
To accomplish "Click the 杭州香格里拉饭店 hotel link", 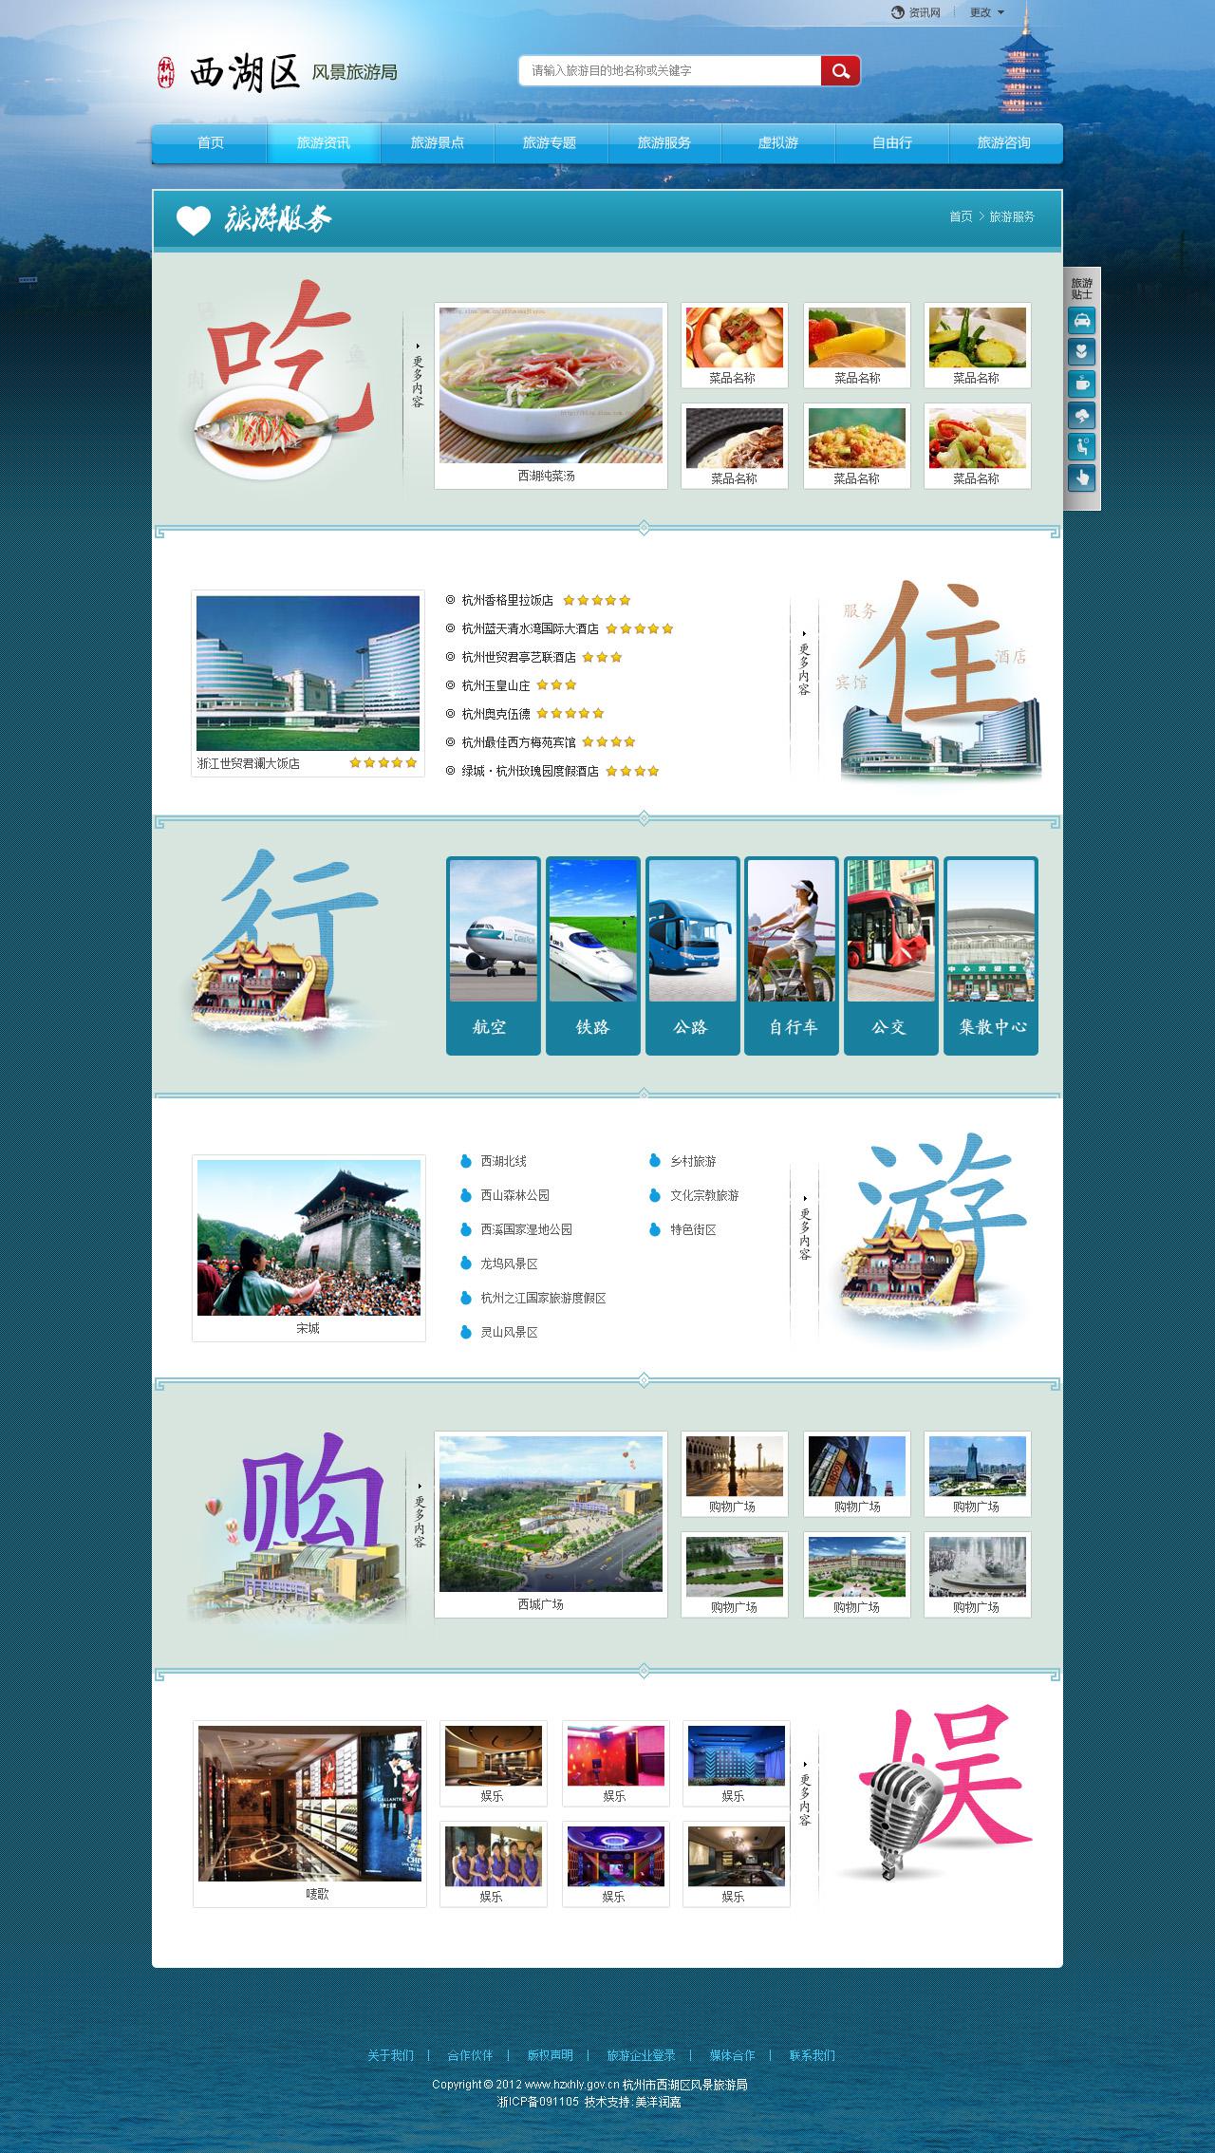I will pyautogui.click(x=507, y=600).
